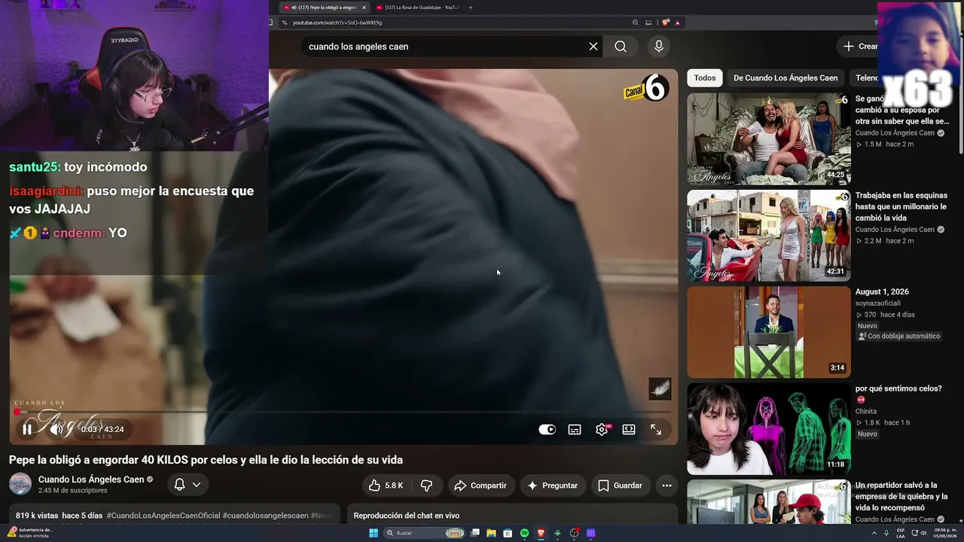Image resolution: width=964 pixels, height=542 pixels.
Task: Open Microsoft Store from the taskbar
Action: 508,533
